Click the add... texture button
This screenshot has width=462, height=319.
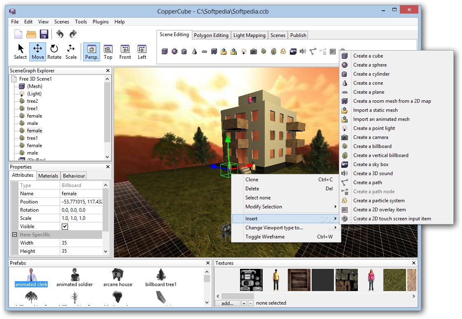click(227, 303)
